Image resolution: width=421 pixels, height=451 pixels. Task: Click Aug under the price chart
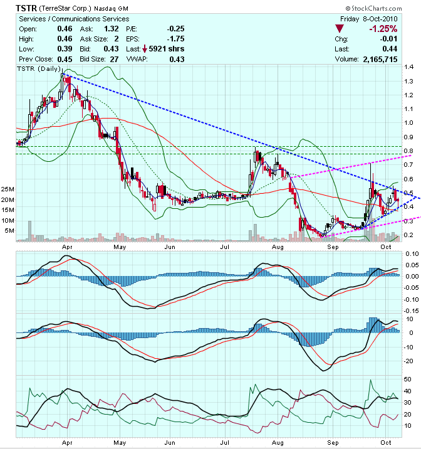click(278, 247)
